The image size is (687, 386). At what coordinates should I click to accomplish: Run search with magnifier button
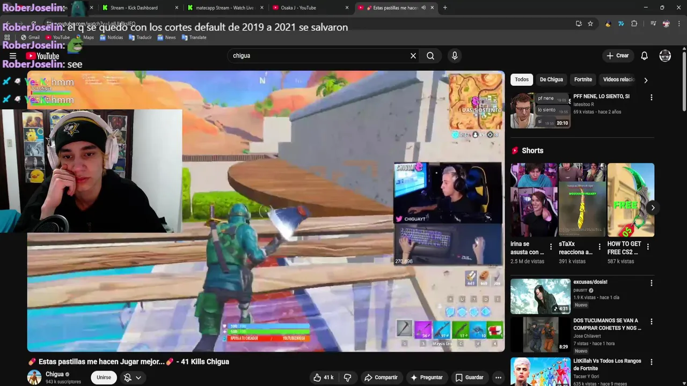[430, 56]
